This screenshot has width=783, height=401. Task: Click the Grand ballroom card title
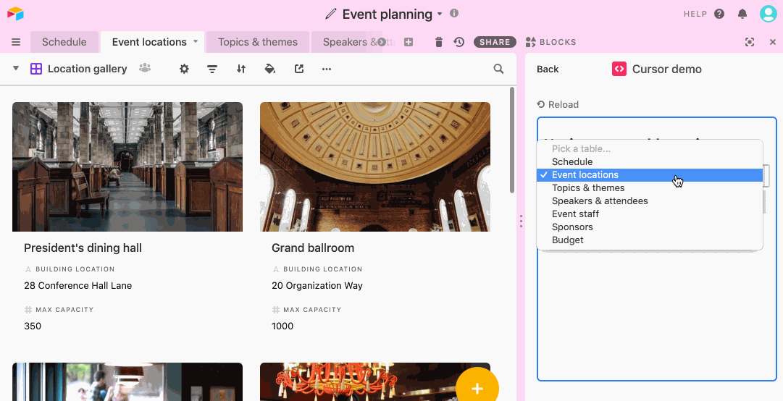coord(313,248)
